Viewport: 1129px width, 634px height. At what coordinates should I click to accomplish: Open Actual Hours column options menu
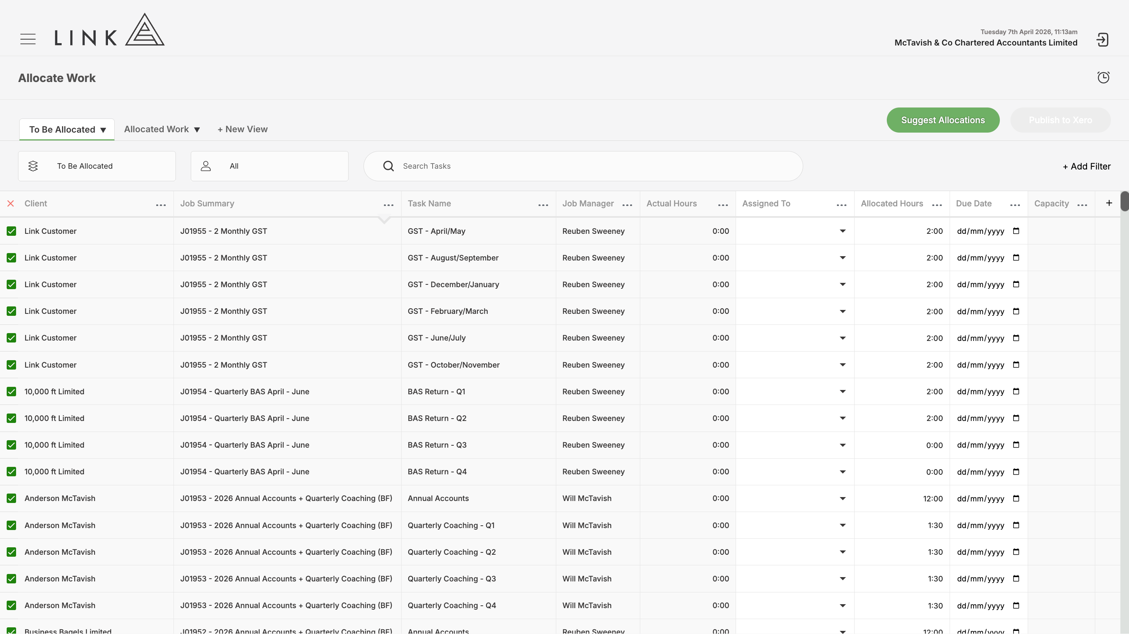pyautogui.click(x=723, y=205)
